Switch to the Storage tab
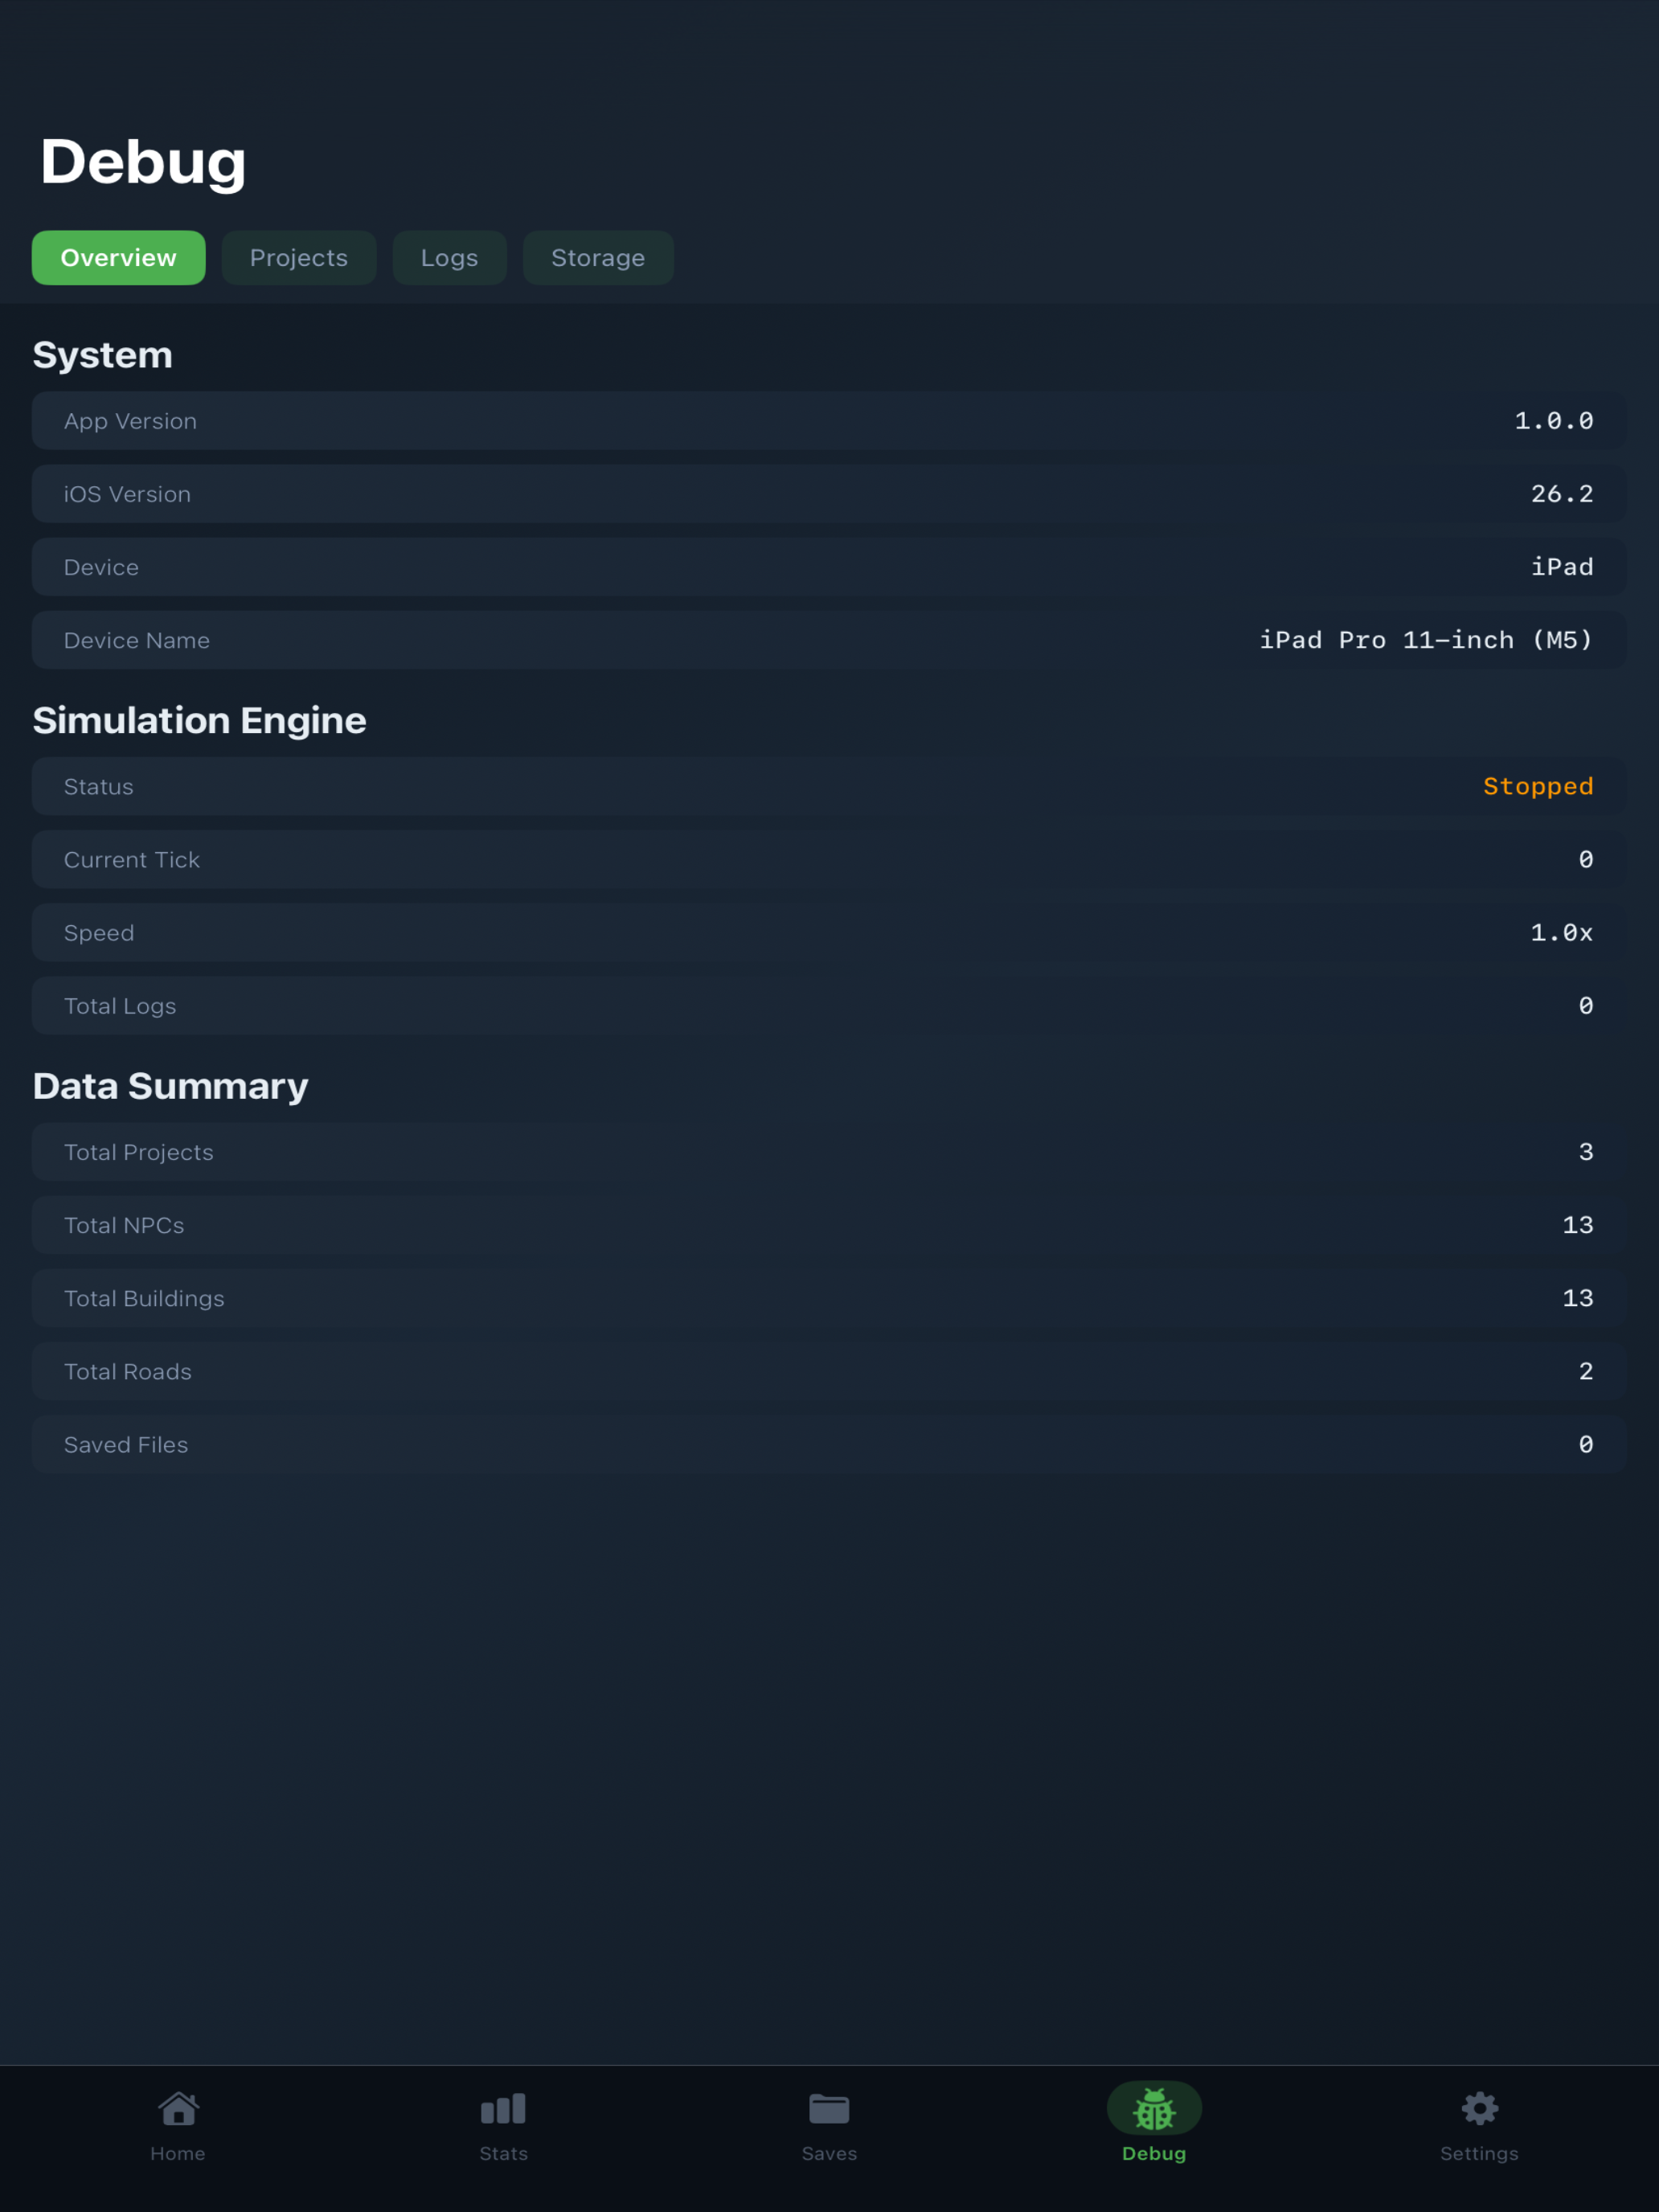 coord(598,258)
